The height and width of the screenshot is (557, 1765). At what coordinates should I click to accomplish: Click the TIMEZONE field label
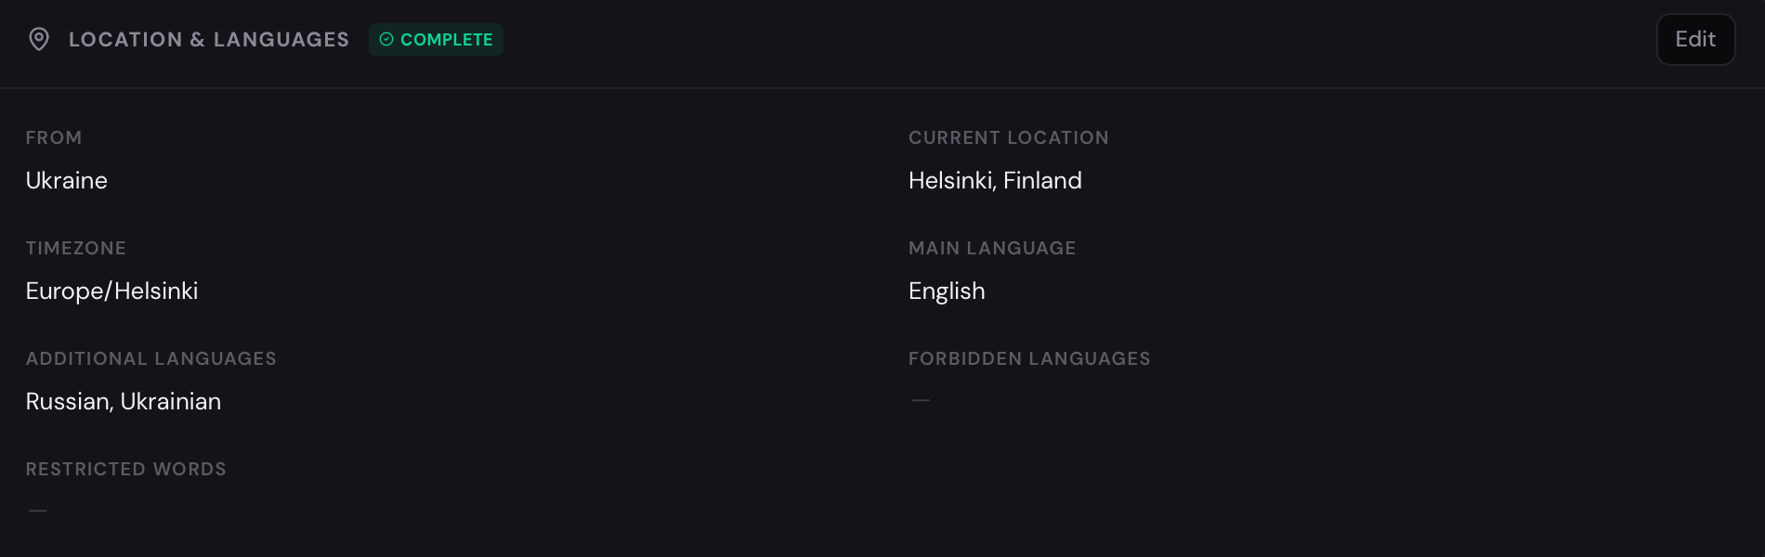click(76, 248)
